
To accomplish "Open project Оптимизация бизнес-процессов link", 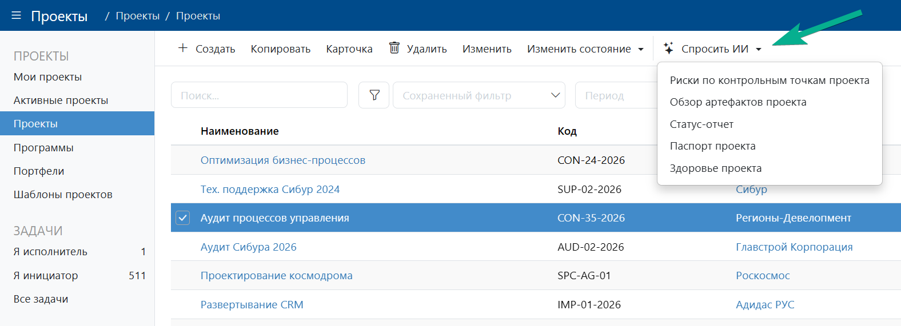I will [x=283, y=160].
